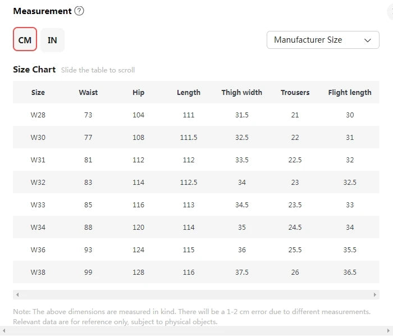Click the Size column header
Screen dimensions: 393x336
[38, 92]
